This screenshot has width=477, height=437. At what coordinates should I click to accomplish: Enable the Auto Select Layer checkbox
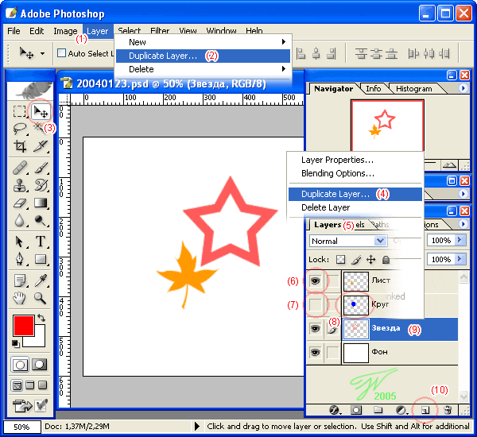[x=61, y=53]
